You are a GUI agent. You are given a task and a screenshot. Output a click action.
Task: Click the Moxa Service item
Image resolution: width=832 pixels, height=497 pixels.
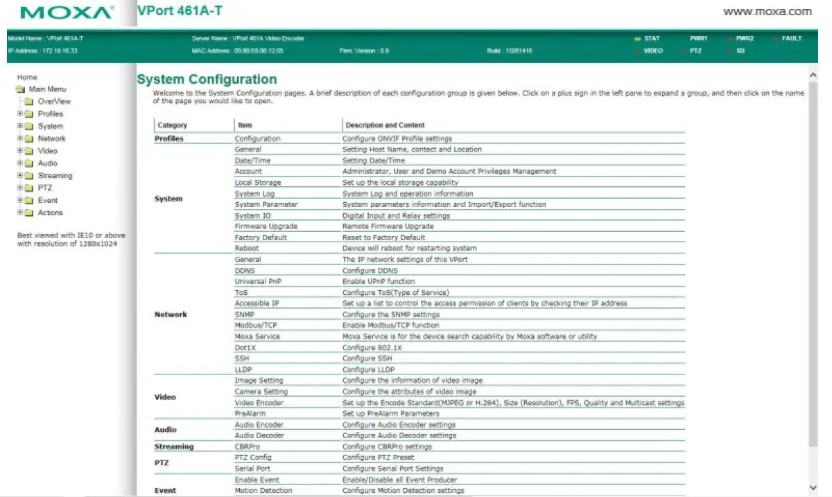[257, 336]
